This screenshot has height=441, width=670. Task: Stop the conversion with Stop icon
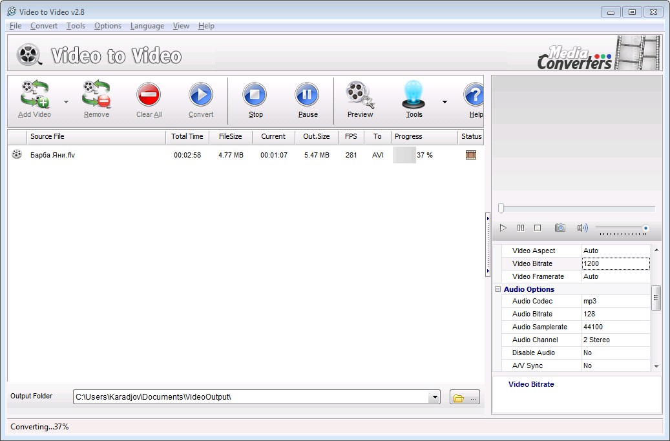tap(255, 95)
